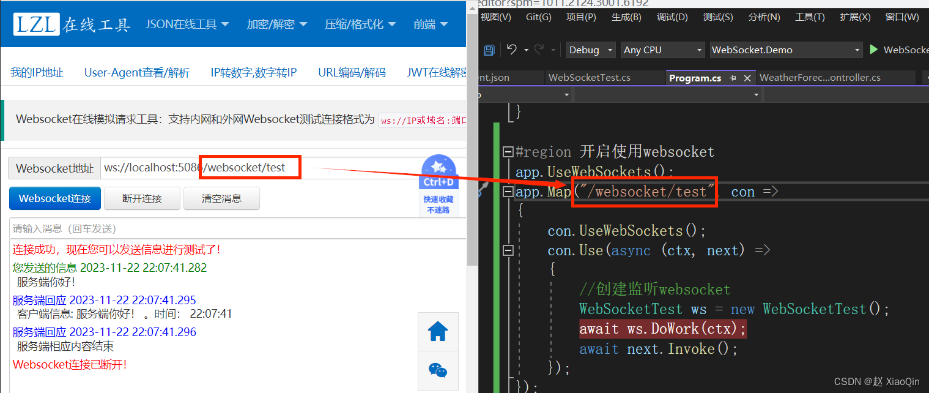Image resolution: width=929 pixels, height=393 pixels.
Task: Click the blue home icon on the webpage sidebar
Action: point(438,331)
